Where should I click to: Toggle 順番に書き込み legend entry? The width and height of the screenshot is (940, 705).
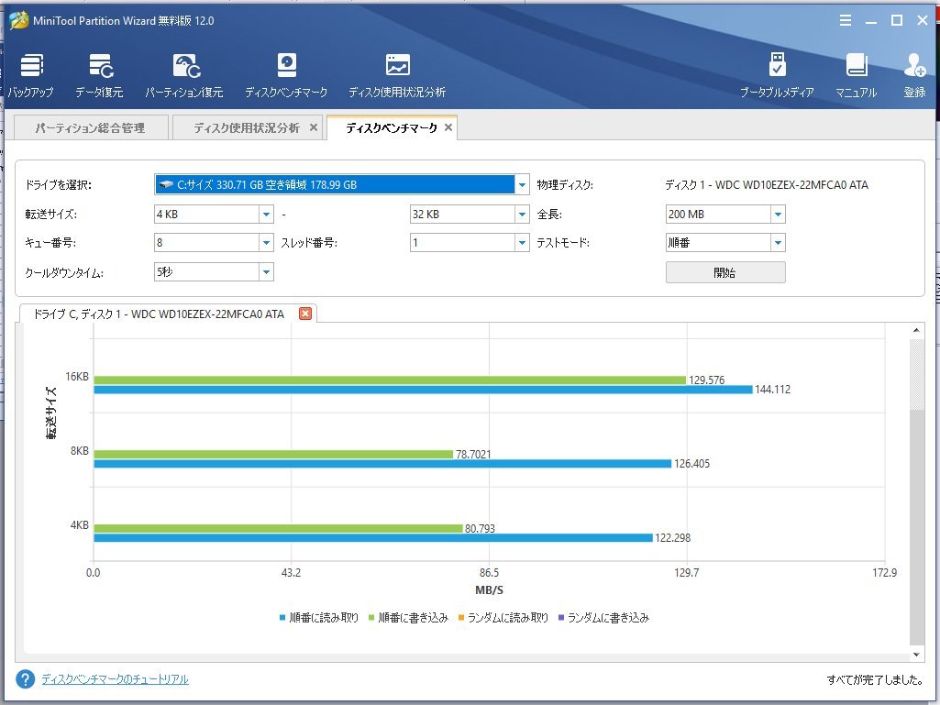(408, 618)
